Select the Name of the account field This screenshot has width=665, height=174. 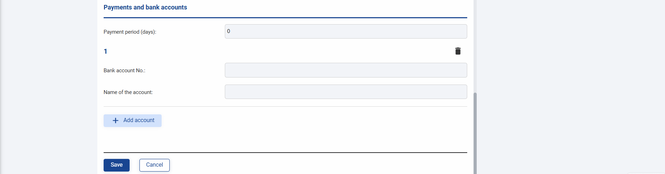346,92
